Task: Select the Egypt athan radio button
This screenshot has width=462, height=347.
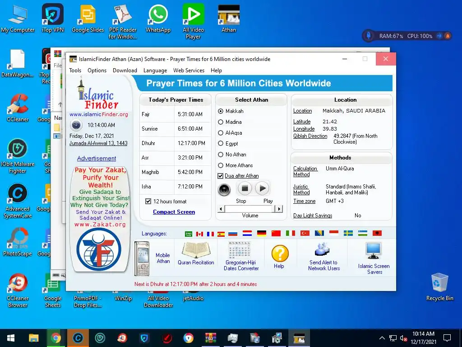Action: pyautogui.click(x=220, y=143)
